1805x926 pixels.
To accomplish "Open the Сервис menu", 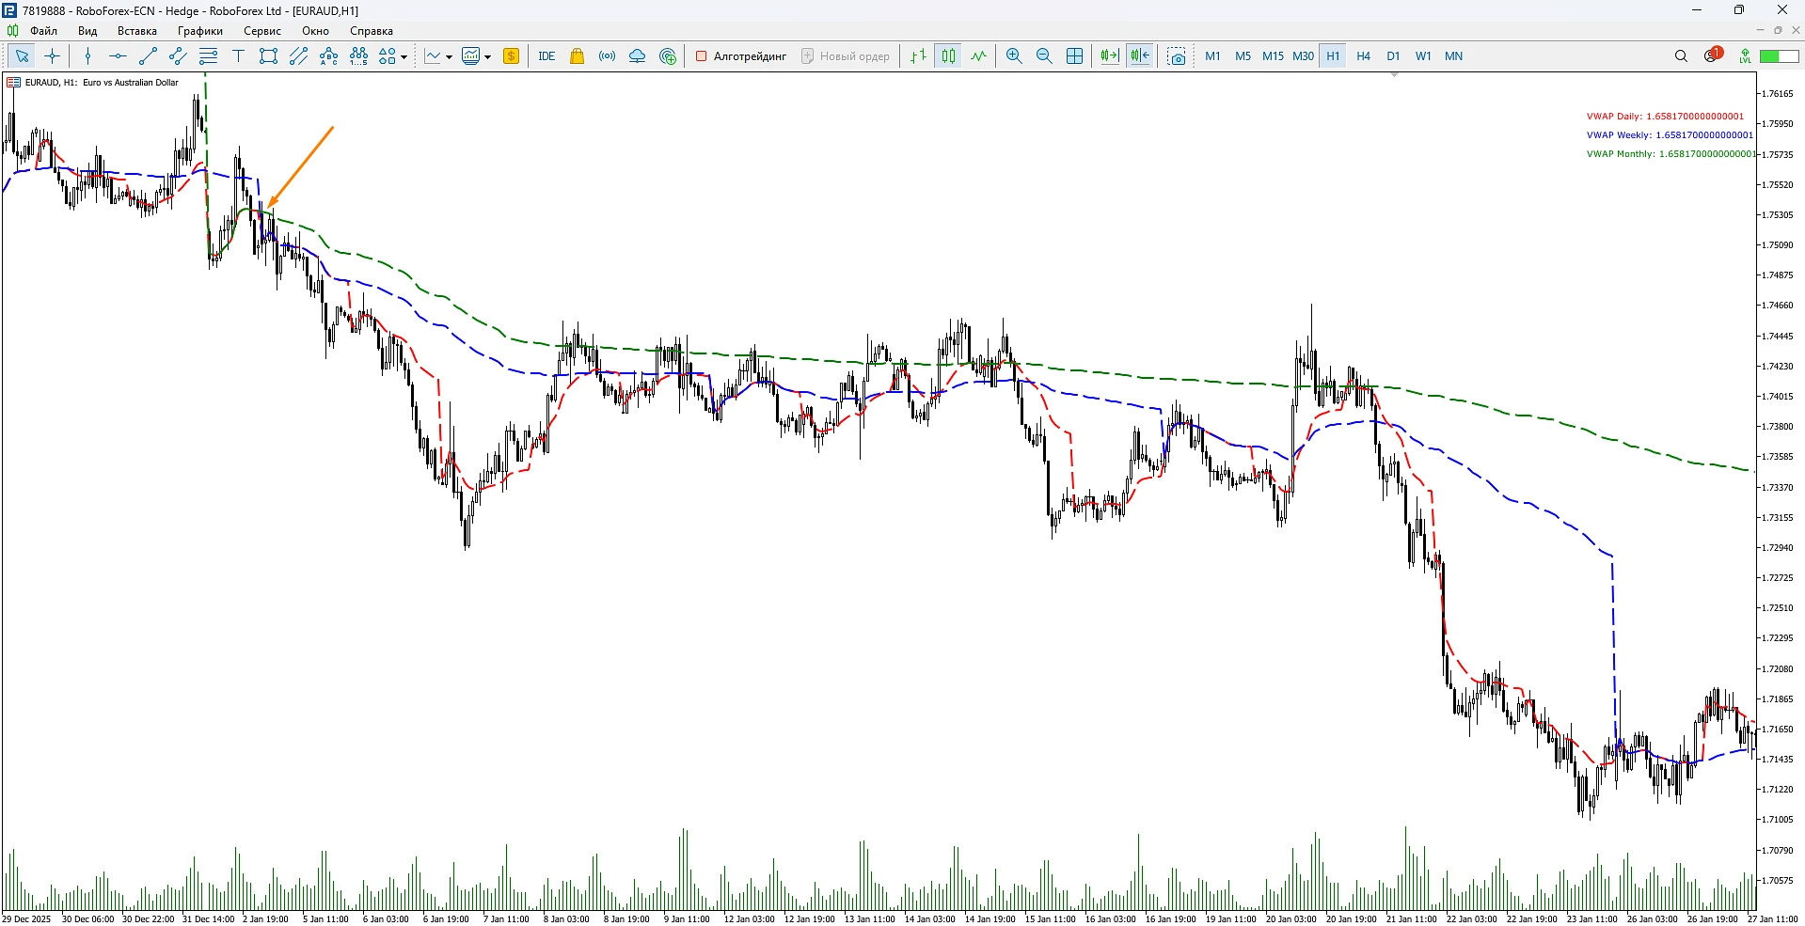I will [262, 31].
